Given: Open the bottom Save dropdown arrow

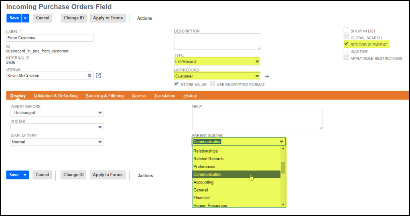Looking at the screenshot, I should tap(25, 175).
